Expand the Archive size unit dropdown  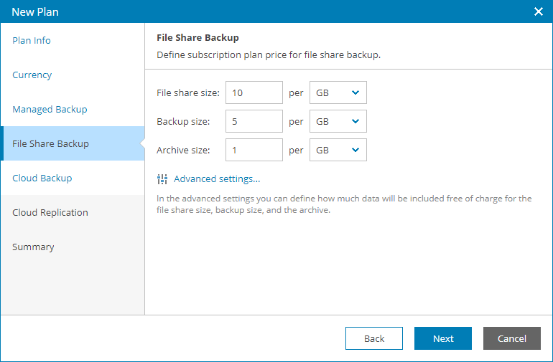338,151
